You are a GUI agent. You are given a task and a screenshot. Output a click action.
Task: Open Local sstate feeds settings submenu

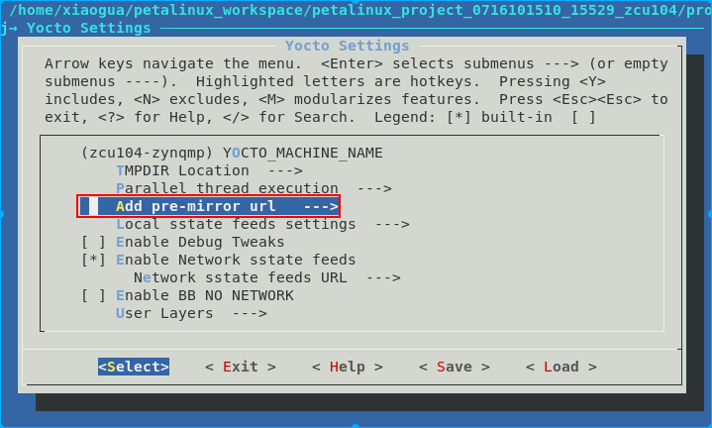tap(262, 224)
